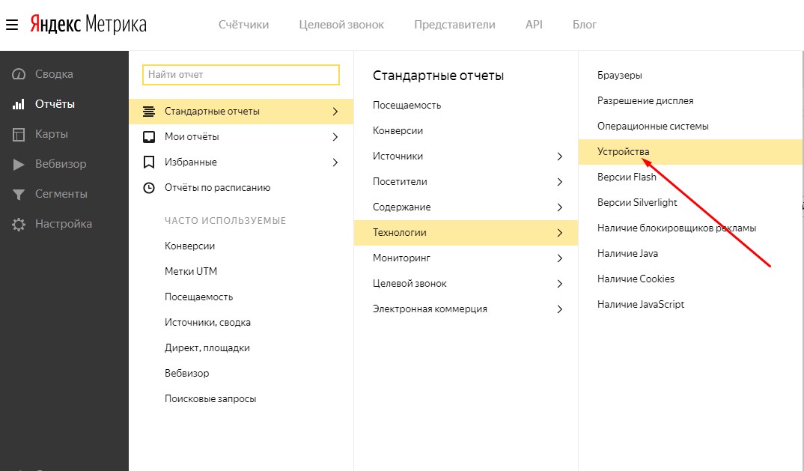Click the Сводка gauge icon

point(19,74)
